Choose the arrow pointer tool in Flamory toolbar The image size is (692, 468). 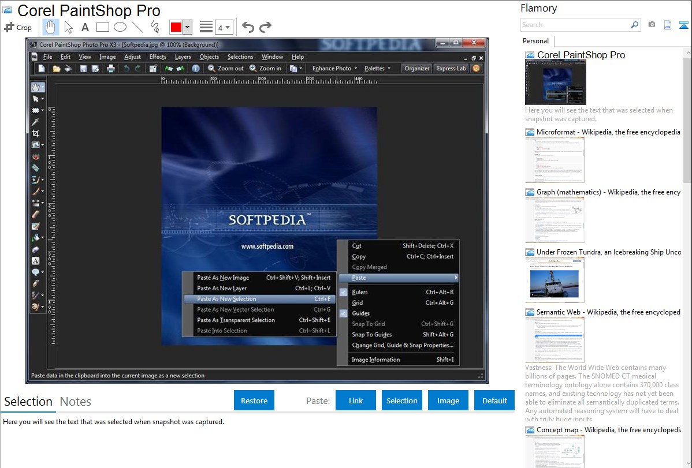pos(68,27)
